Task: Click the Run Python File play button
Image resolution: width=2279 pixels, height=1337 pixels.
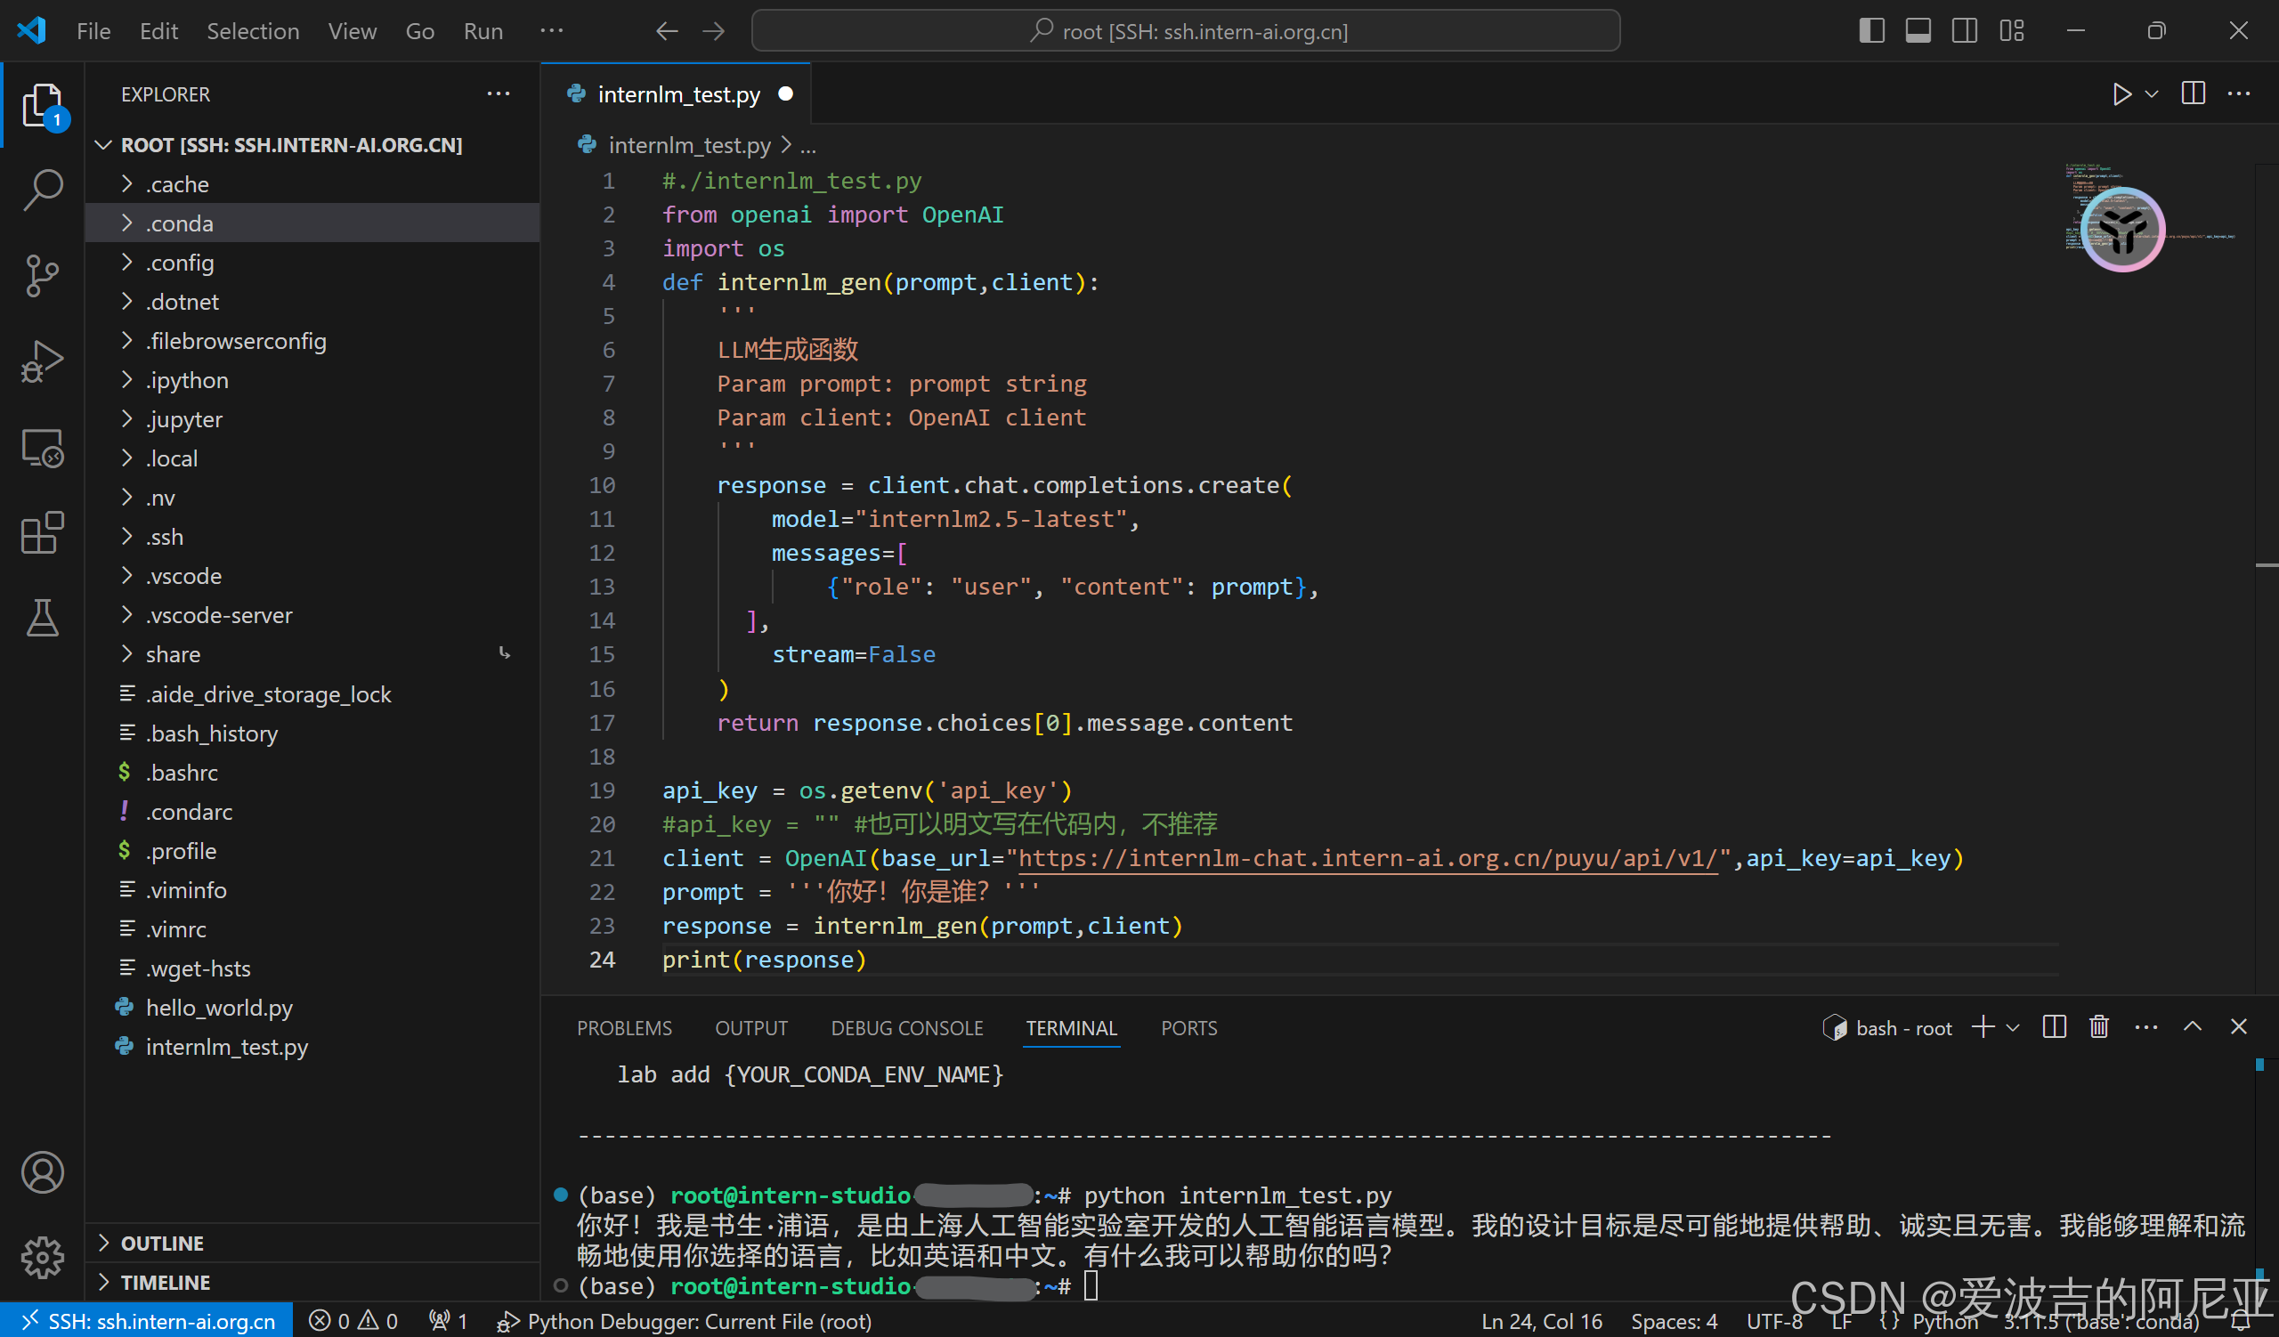Action: (2121, 94)
